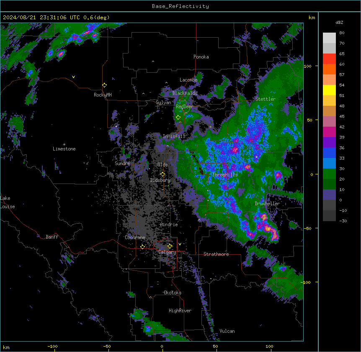Click the 2024/08/21 23:31:06 UTC timestamp

41,18
